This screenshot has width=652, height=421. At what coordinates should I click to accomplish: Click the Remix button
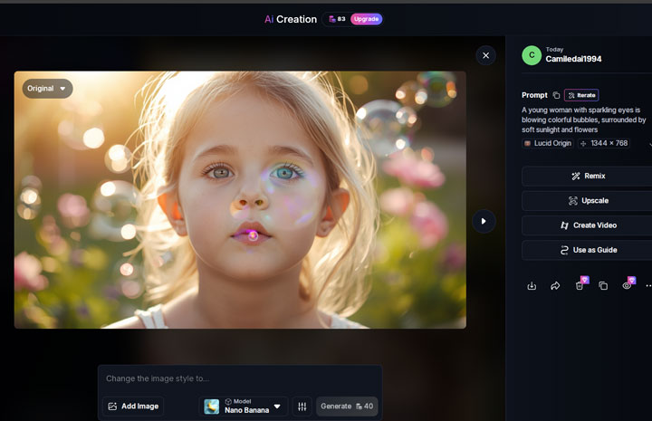coord(589,177)
